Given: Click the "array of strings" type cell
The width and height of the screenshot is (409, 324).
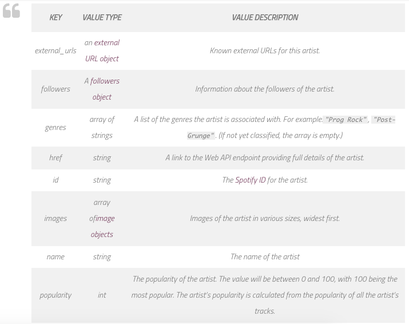Looking at the screenshot, I should point(102,127).
